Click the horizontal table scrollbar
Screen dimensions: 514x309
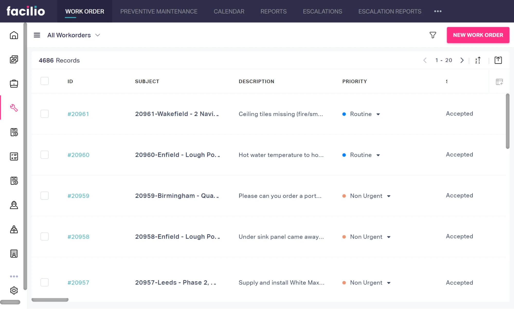50,300
